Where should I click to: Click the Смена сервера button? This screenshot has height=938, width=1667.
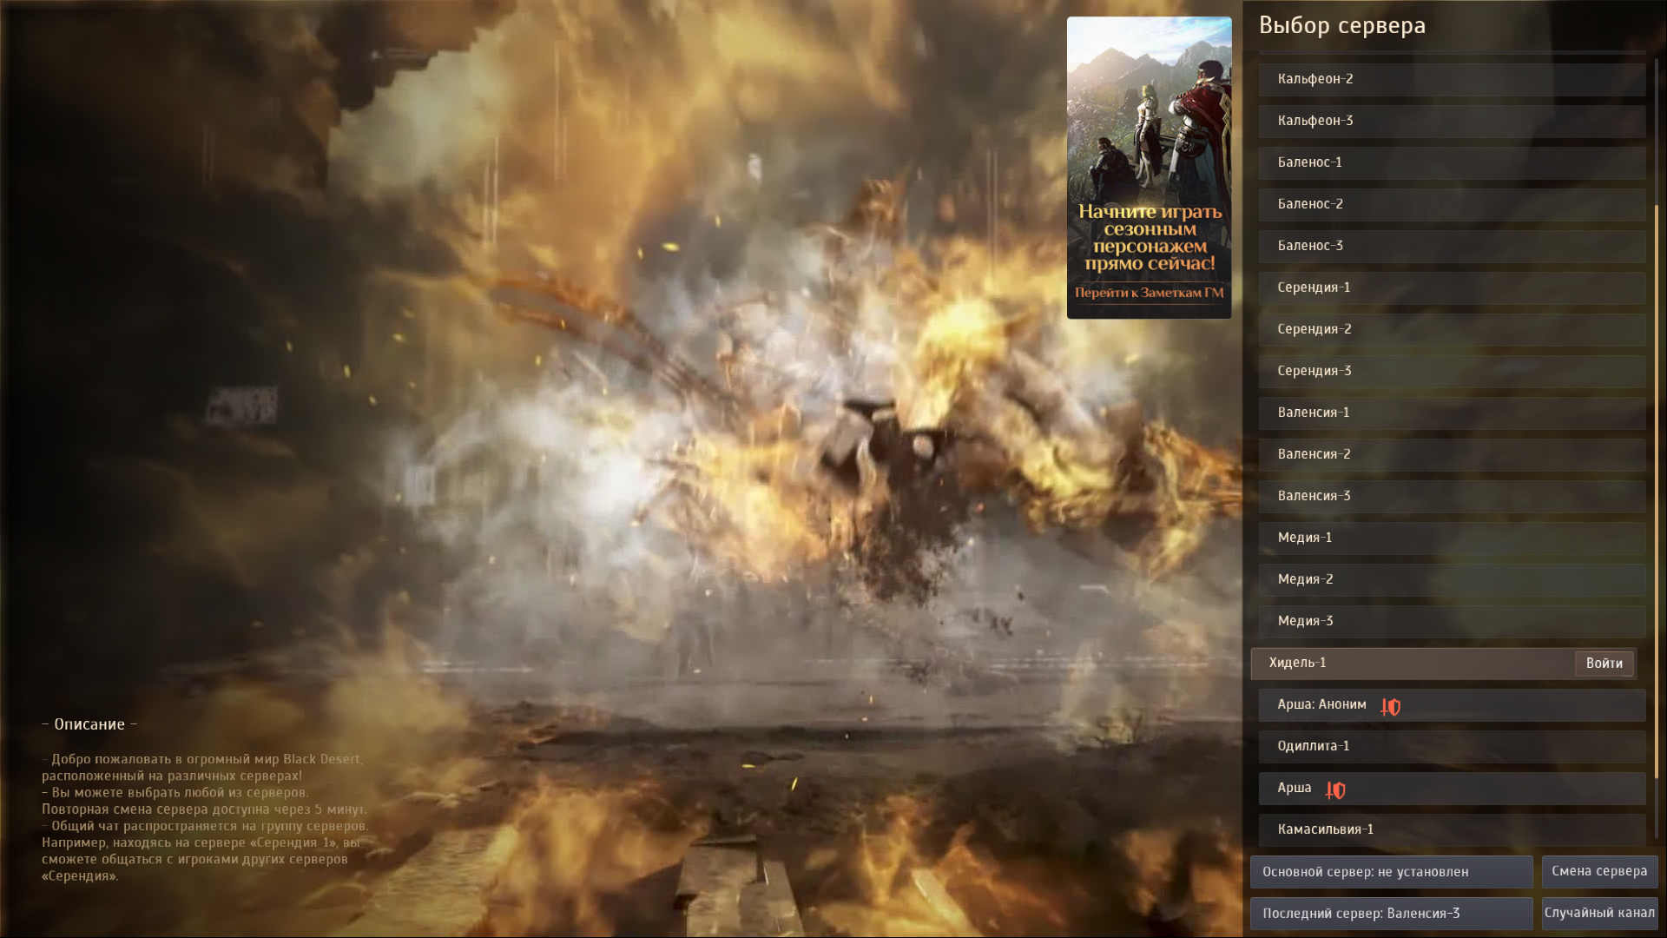1599,871
